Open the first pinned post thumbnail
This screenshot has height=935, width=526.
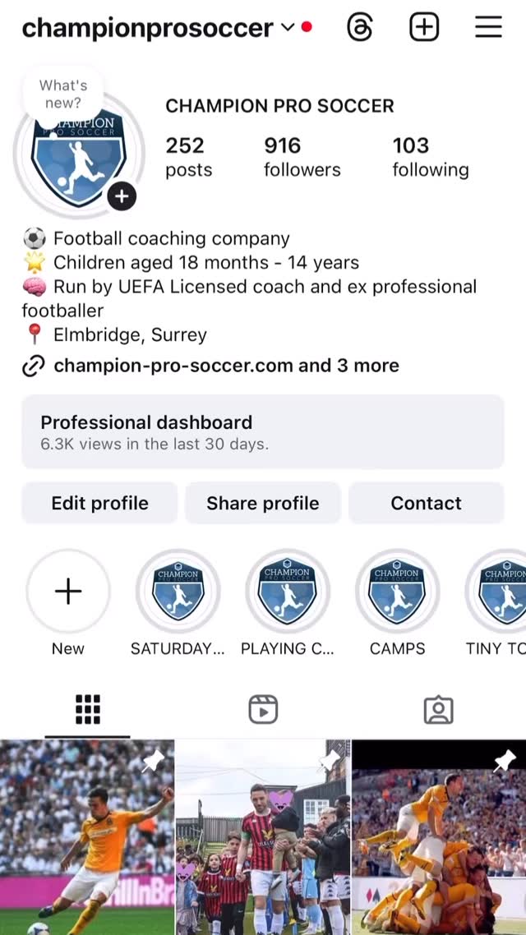pyautogui.click(x=86, y=836)
